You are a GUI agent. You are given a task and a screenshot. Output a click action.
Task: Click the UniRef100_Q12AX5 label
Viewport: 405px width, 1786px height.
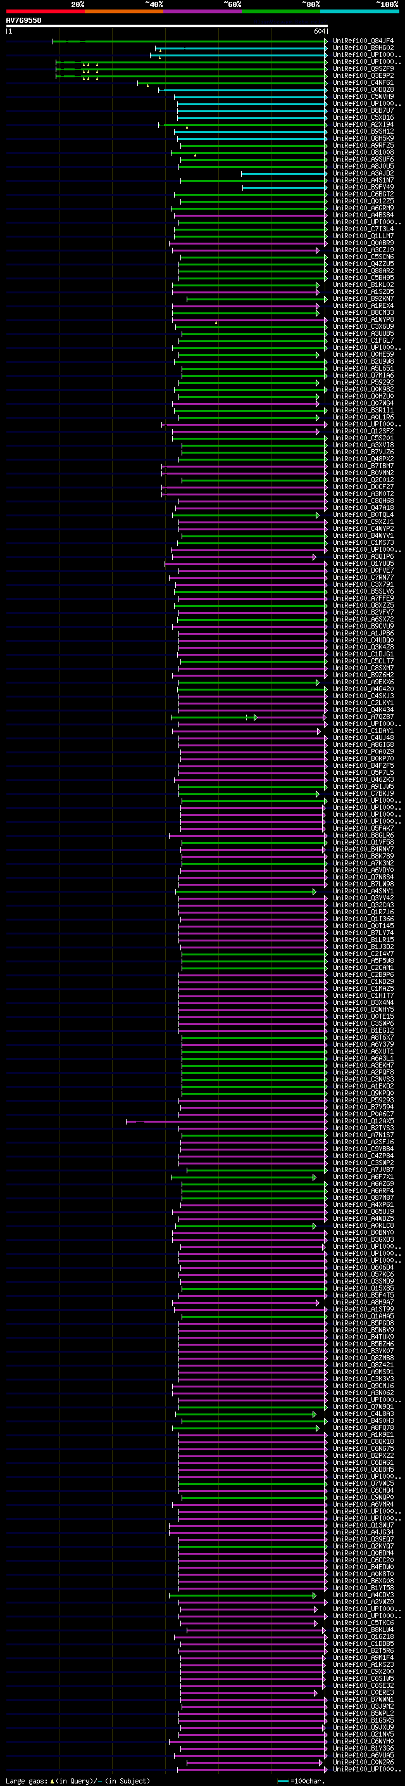(x=363, y=1120)
